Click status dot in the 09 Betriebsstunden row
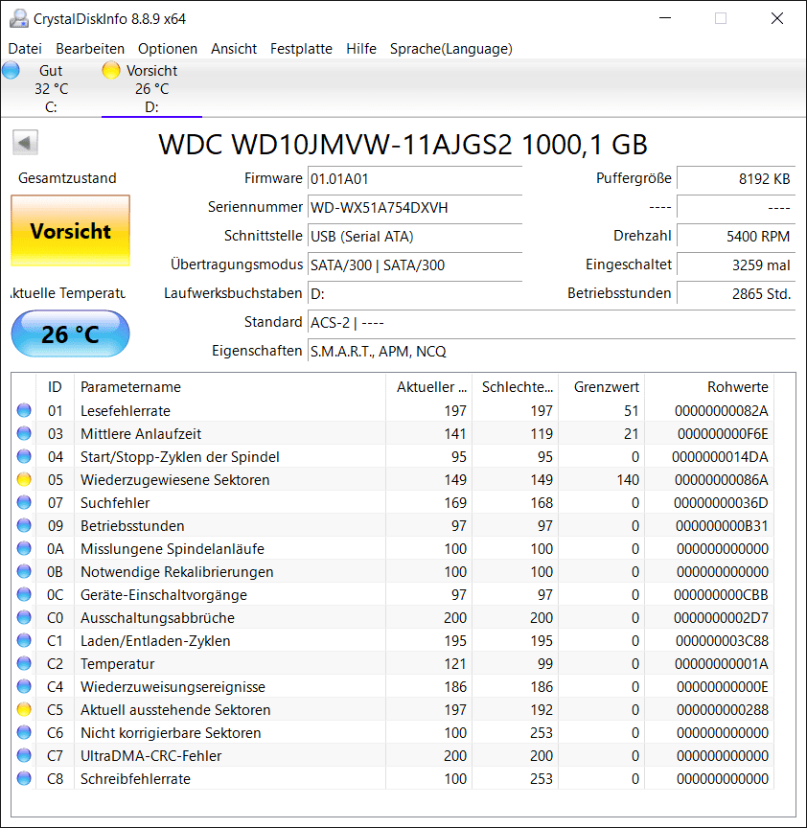This screenshot has height=828, width=807. click(24, 525)
